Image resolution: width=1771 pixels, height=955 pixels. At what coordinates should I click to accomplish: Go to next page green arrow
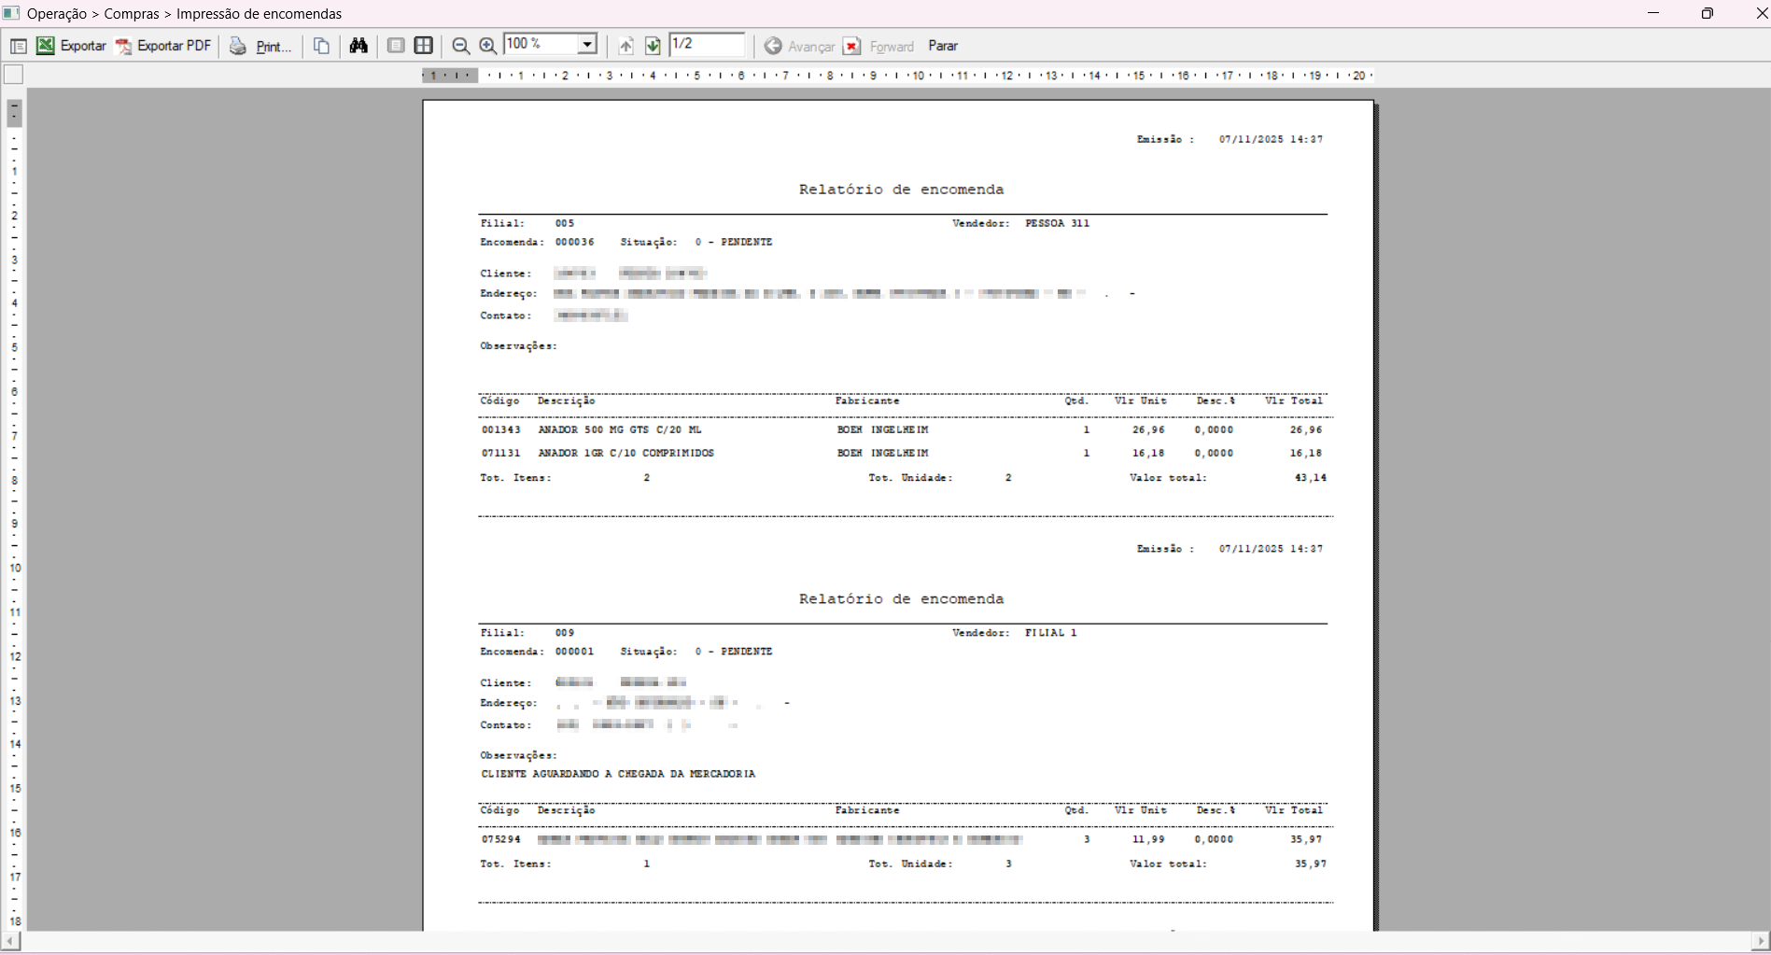(x=653, y=46)
